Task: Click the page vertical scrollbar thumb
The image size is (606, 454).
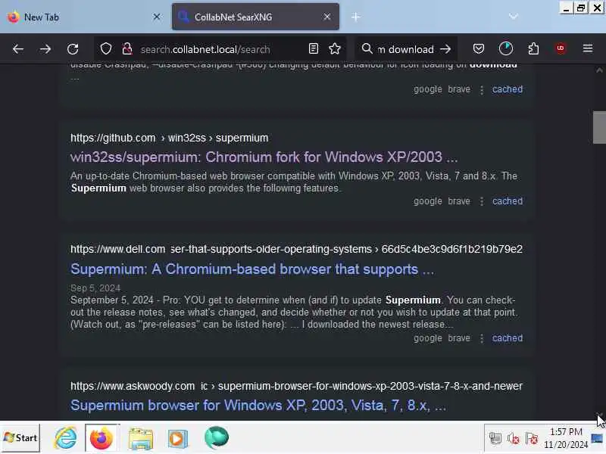Action: coord(599,127)
